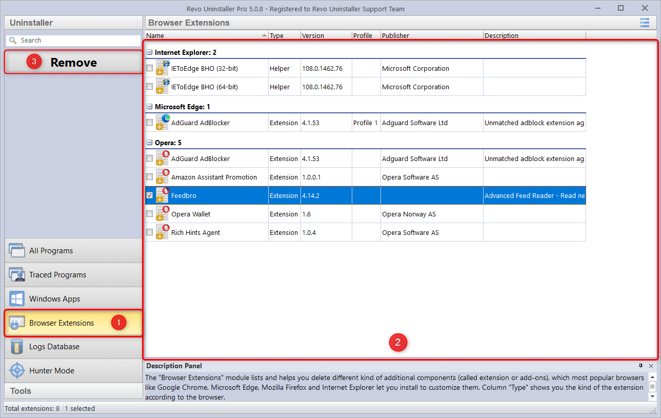Click the Uninstaller section header
Screen dimensions: 661x418
(73, 23)
